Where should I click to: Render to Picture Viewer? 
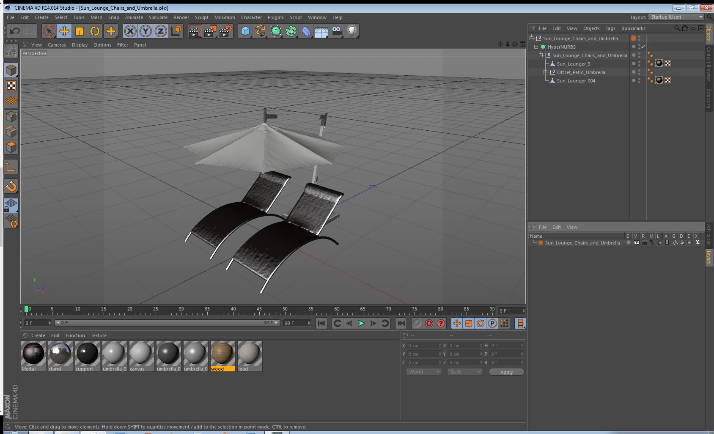pos(210,31)
